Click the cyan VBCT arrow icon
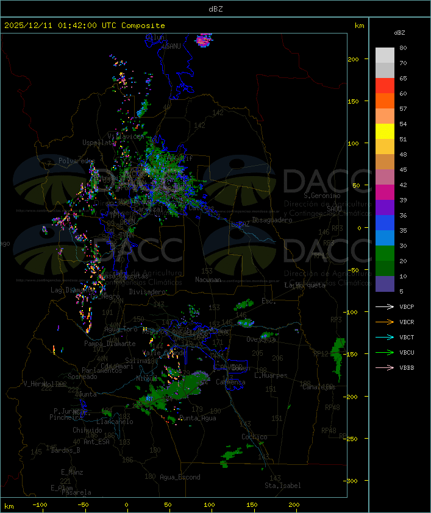 (x=385, y=337)
